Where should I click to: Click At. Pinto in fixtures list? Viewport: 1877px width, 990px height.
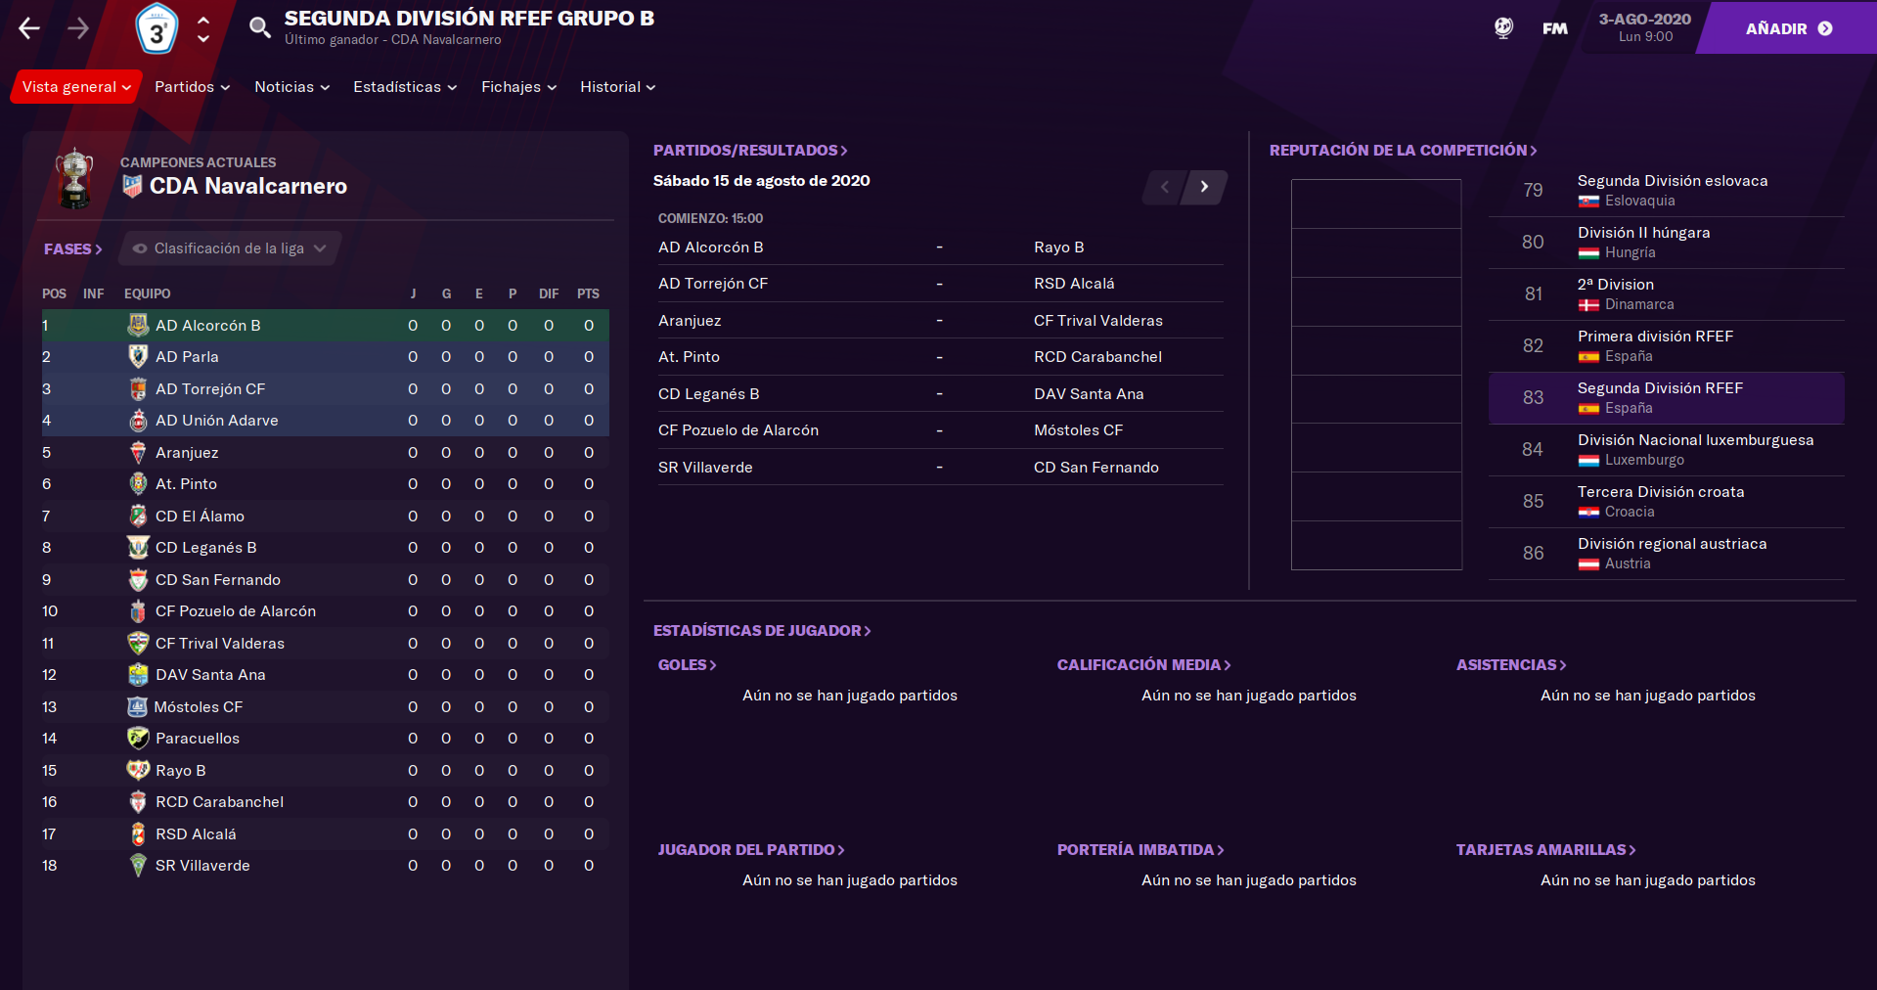689,357
